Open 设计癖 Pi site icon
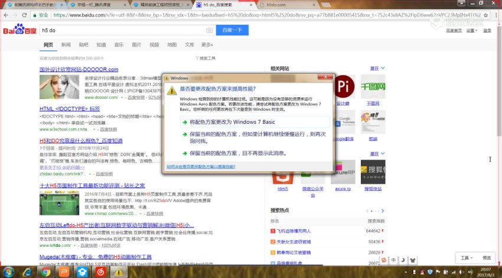Image resolution: width=502 pixels, height=278 pixels. click(344, 87)
